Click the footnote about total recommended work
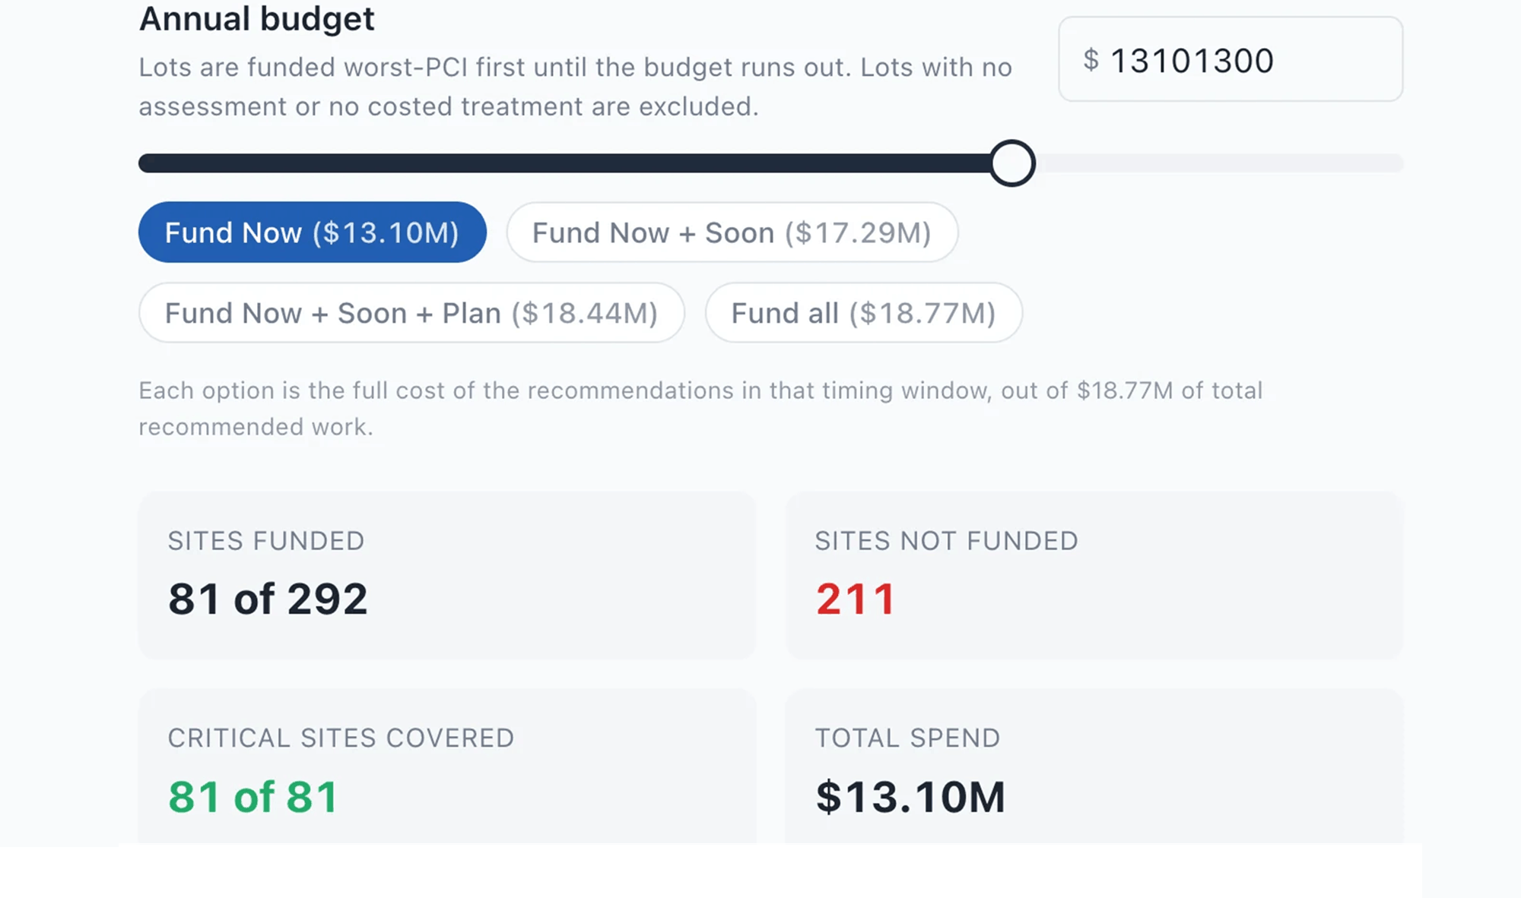The image size is (1521, 898). click(x=700, y=409)
